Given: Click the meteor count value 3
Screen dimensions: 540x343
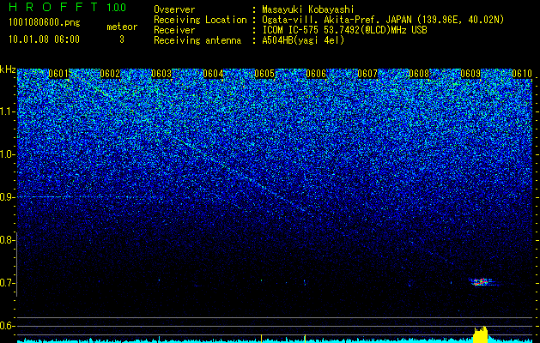Looking at the screenshot, I should (122, 39).
